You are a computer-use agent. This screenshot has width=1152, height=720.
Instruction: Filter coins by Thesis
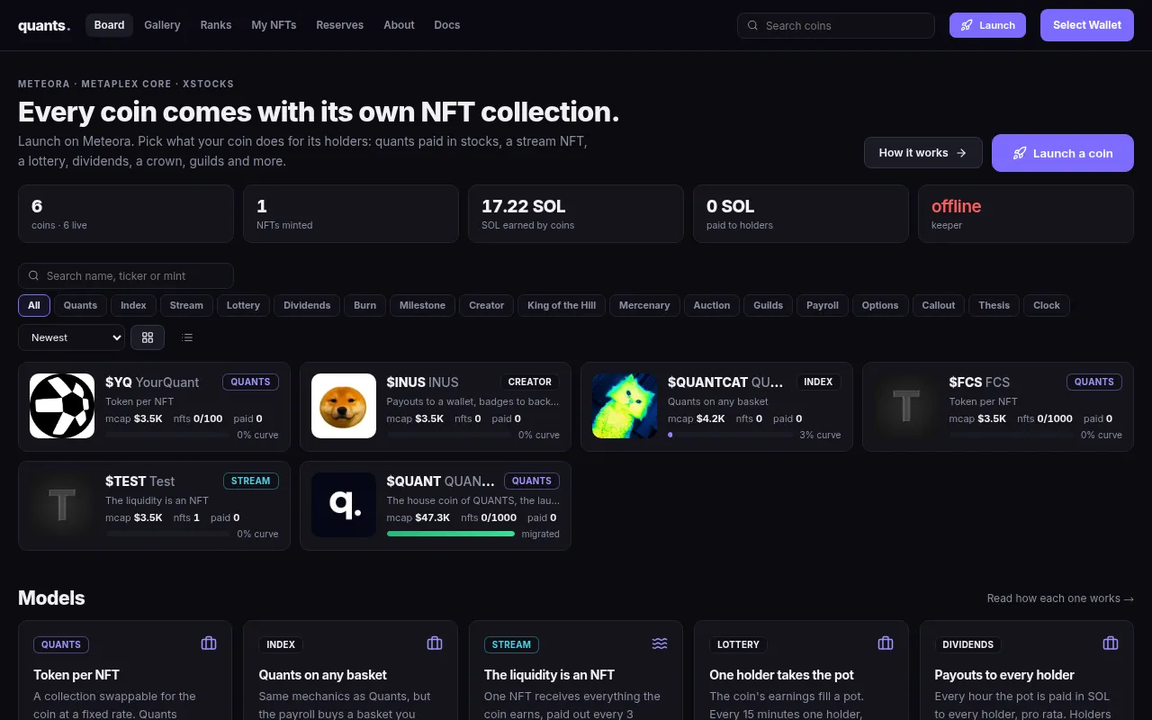point(994,305)
